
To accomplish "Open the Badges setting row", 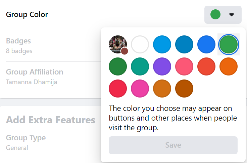I will point(50,45).
